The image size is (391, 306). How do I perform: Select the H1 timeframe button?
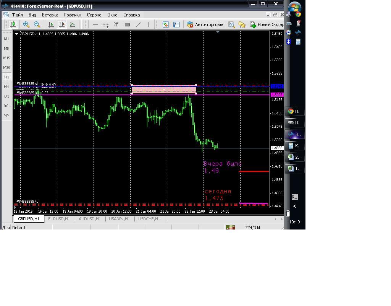[6, 77]
